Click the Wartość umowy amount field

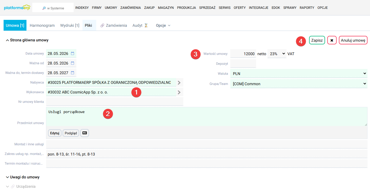point(243,54)
